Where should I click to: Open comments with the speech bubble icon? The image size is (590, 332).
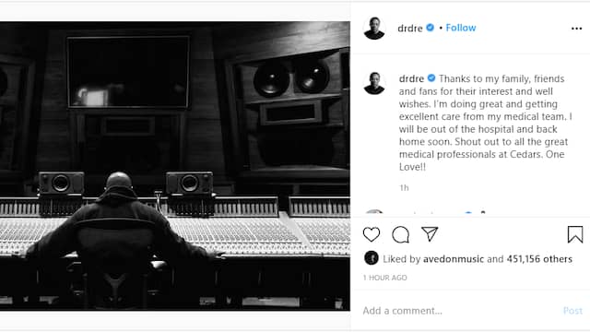point(400,234)
